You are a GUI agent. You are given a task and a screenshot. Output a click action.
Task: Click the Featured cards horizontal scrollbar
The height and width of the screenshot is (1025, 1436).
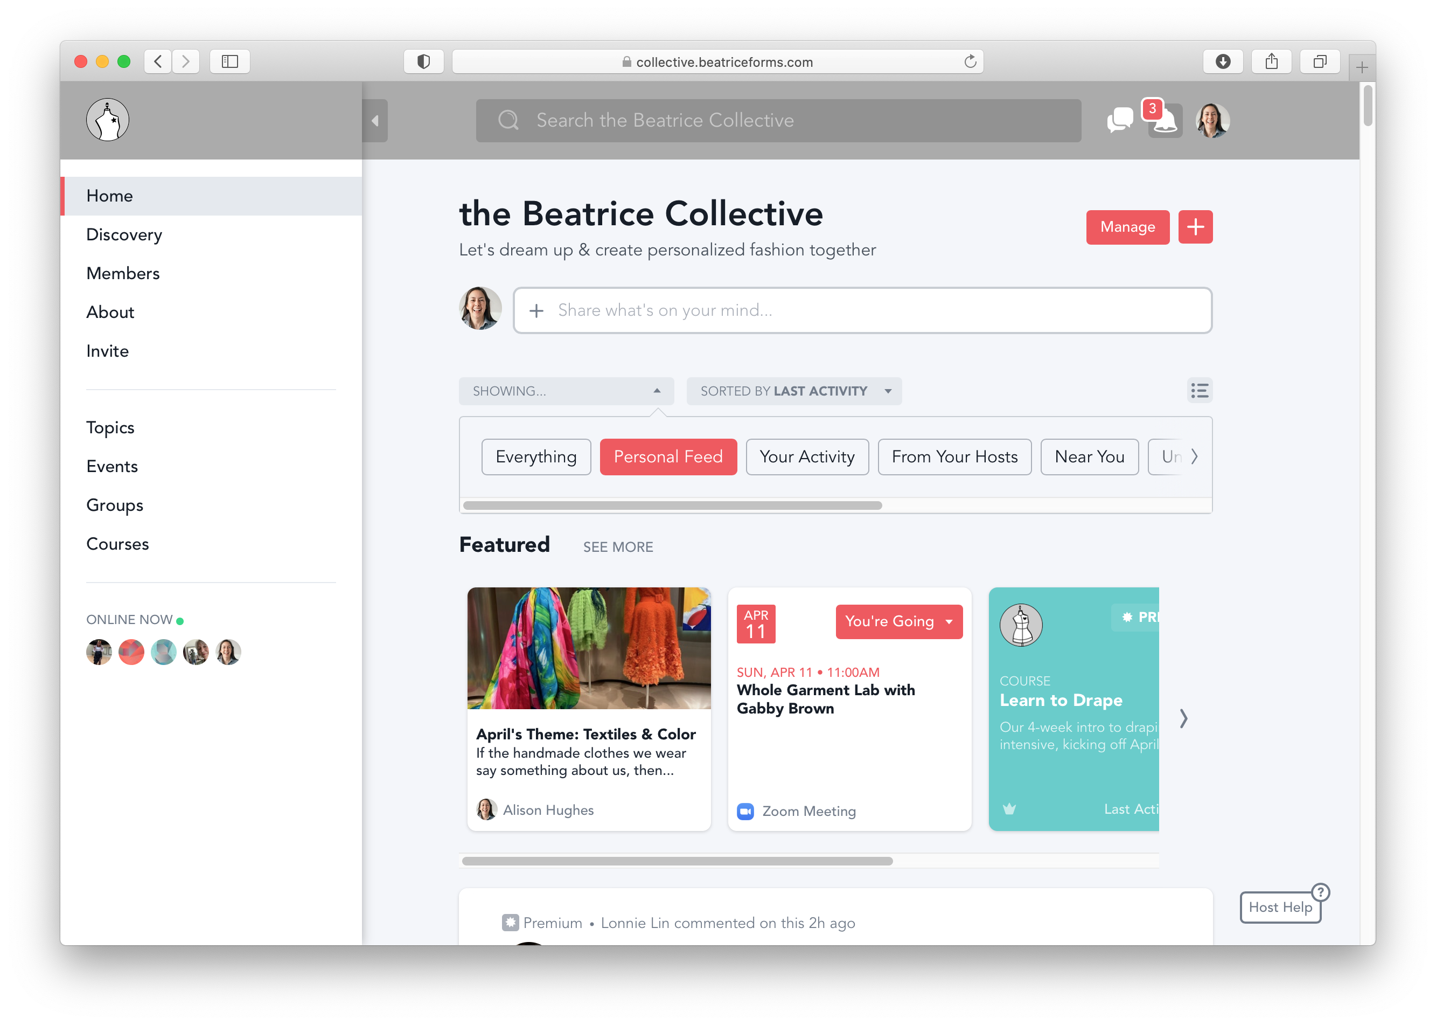tap(677, 862)
